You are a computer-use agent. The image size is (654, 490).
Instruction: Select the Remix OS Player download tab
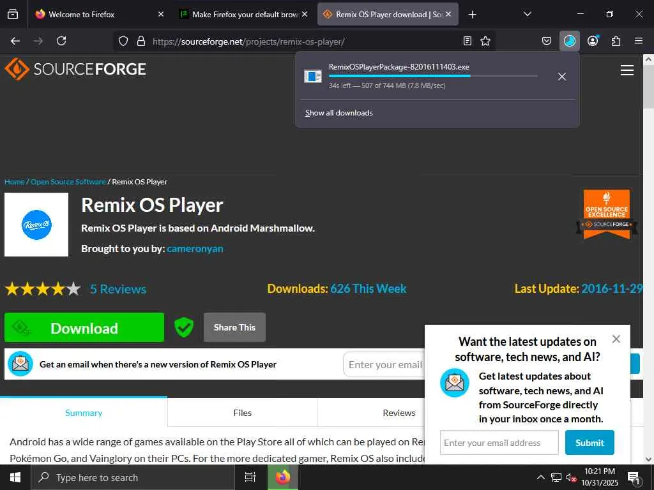(x=388, y=15)
